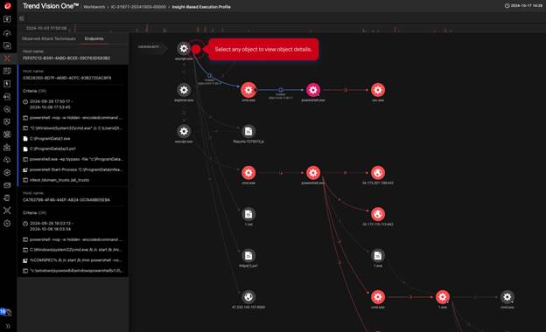Select the gray cmd.exe node at far right
This screenshot has width=546, height=332.
coord(507,297)
